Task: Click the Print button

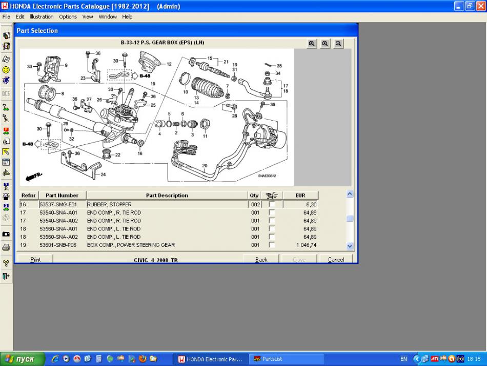Action: (35, 259)
